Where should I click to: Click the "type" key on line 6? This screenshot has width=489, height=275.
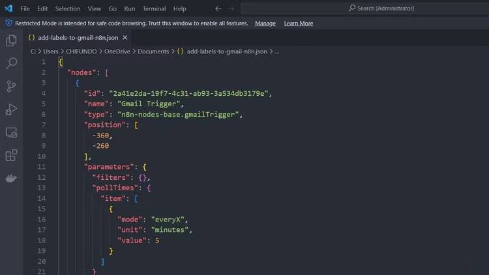pyautogui.click(x=96, y=115)
